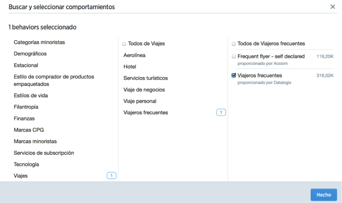342x203 pixels.
Task: Enable Frequent flyer - self declared checkbox
Action: click(x=234, y=56)
